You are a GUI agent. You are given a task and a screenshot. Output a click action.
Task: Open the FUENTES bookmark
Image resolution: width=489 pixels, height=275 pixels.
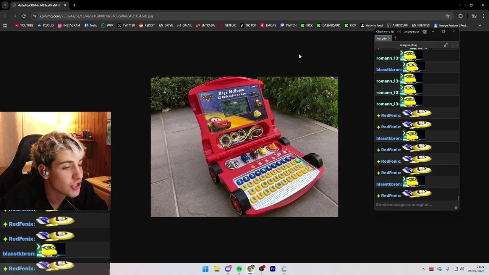click(421, 25)
